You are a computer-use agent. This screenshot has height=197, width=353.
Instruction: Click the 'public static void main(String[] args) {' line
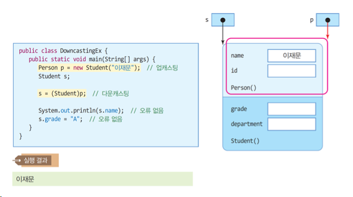coord(92,60)
